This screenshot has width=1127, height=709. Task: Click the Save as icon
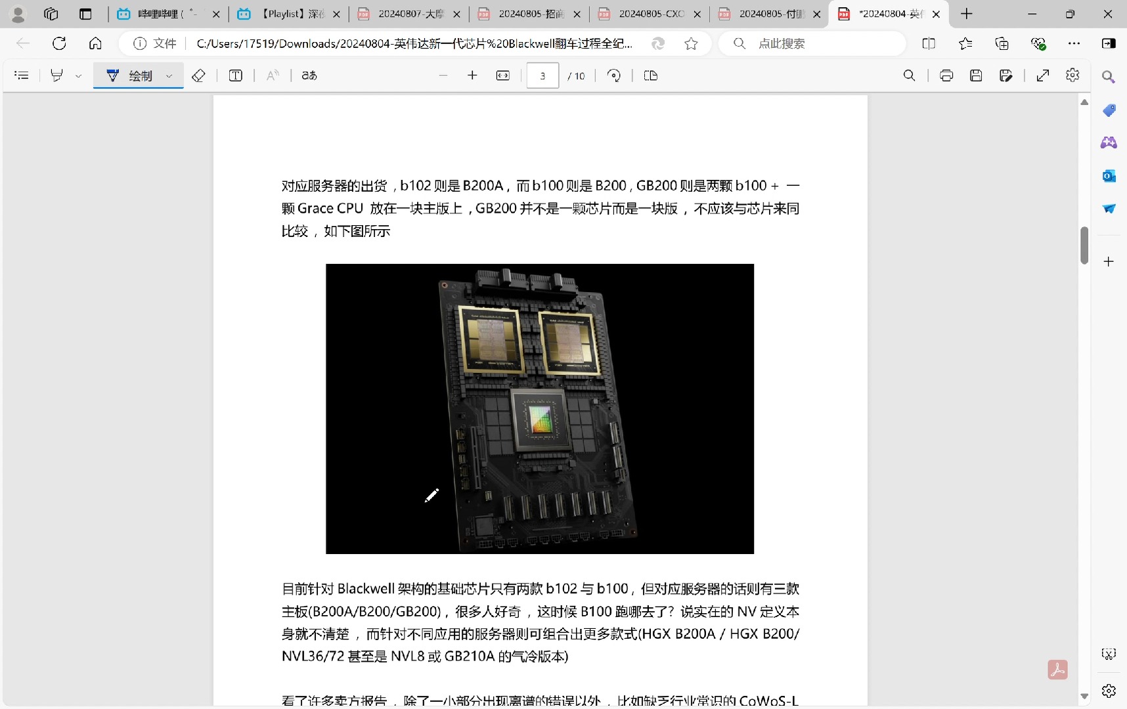[1005, 75]
